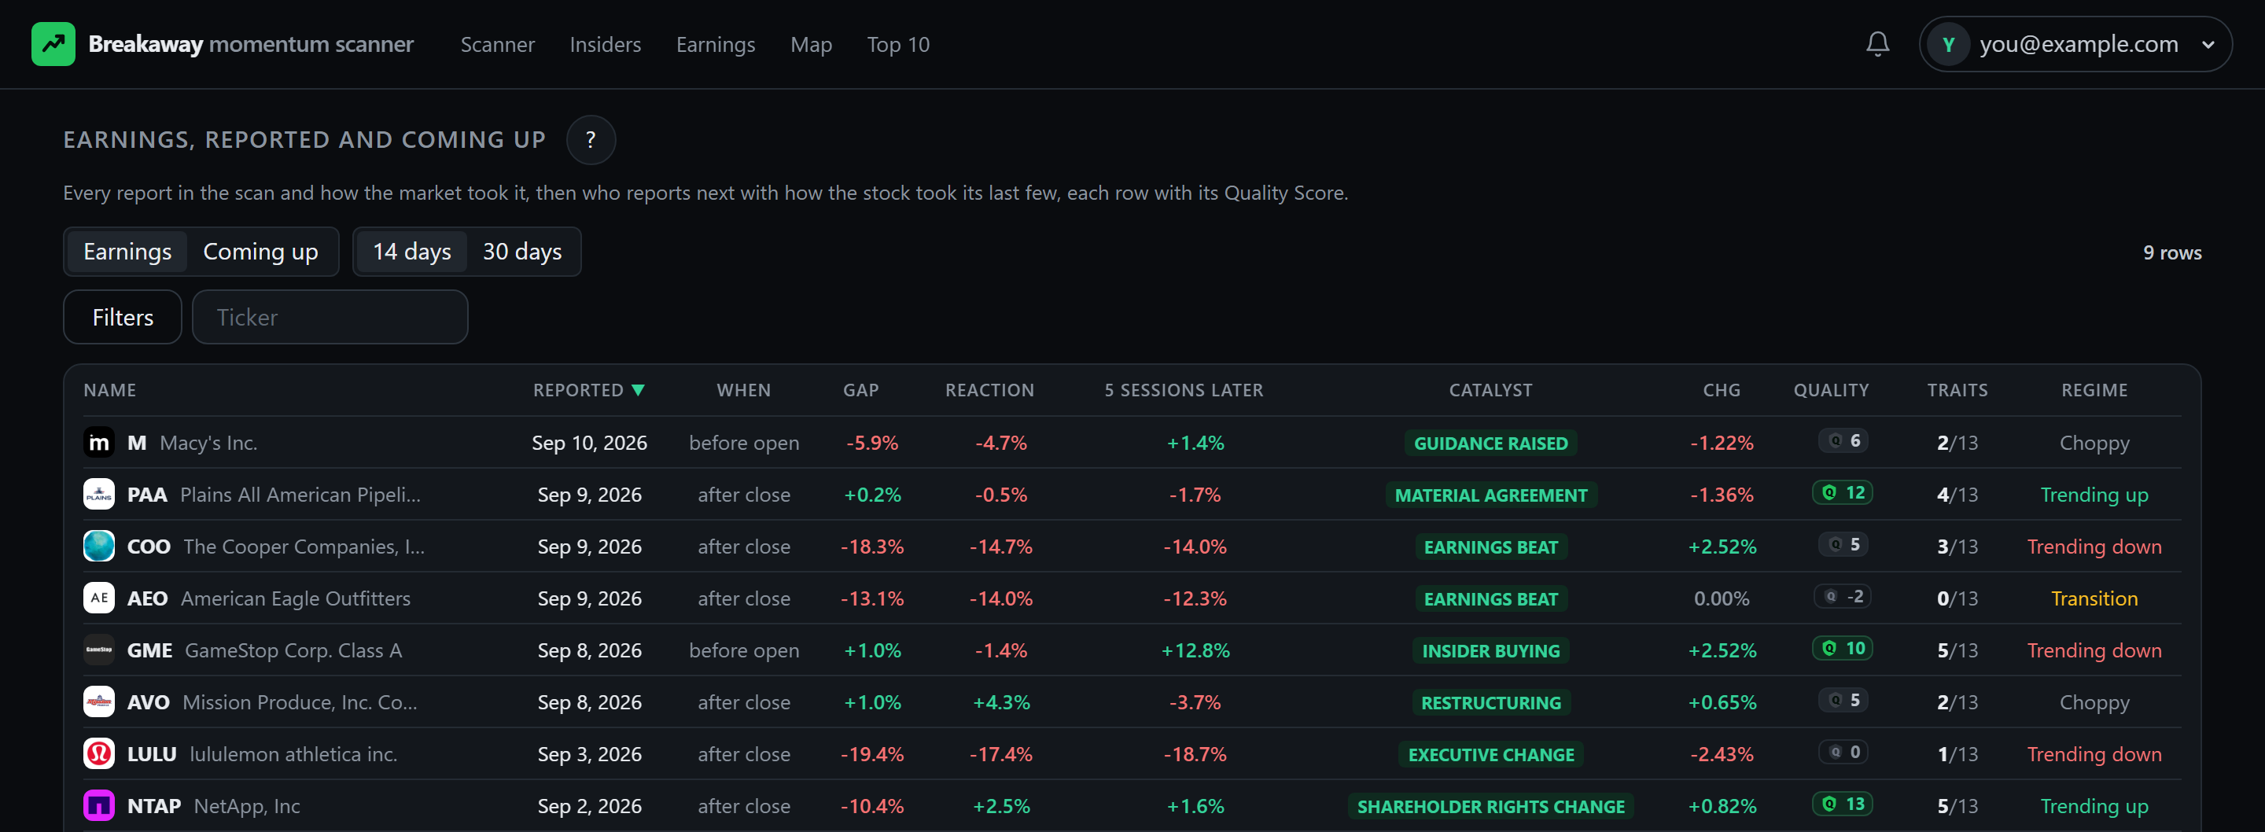The width and height of the screenshot is (2265, 832).
Task: Sort by the Name column header
Action: [x=110, y=391]
